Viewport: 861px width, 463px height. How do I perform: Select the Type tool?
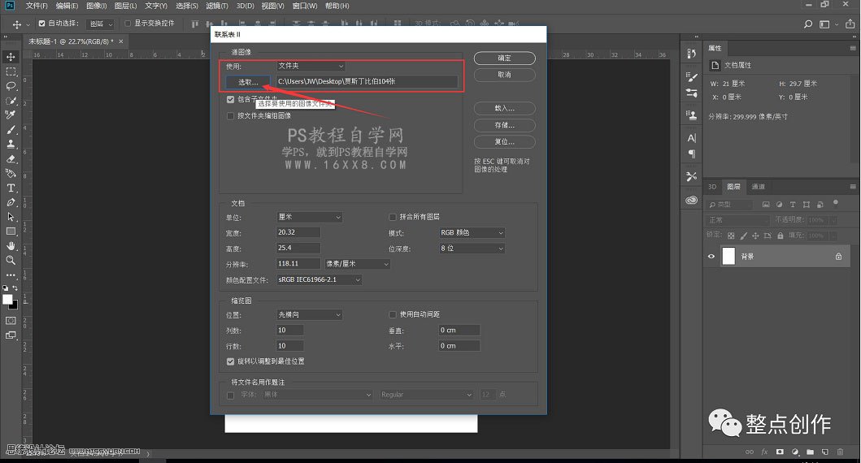11,188
